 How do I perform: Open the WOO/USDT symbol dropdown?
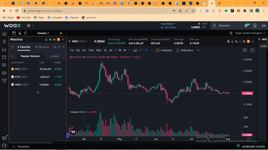point(80,41)
